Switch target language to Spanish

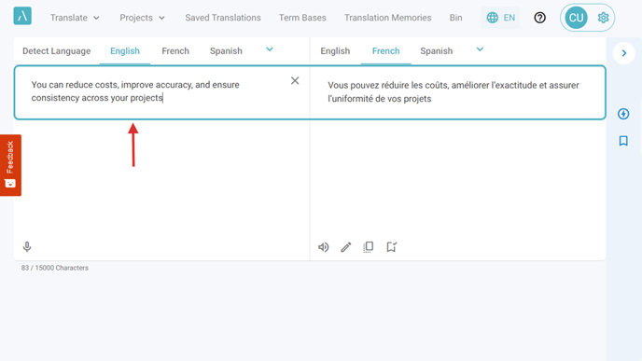click(x=436, y=51)
